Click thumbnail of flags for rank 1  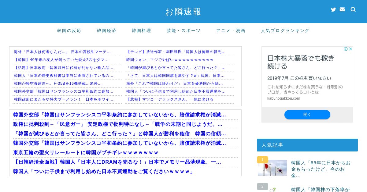[x=272, y=168]
